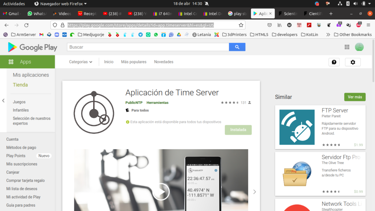Open the Google Drive bookmark icon
The height and width of the screenshot is (211, 375).
179,35
